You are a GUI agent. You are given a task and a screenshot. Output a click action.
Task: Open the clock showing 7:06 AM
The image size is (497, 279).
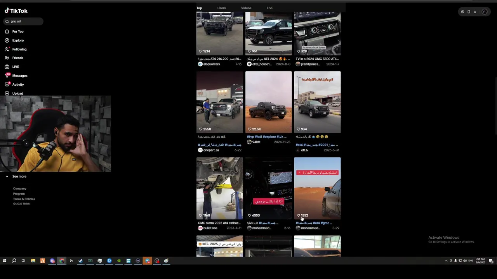coord(480,261)
